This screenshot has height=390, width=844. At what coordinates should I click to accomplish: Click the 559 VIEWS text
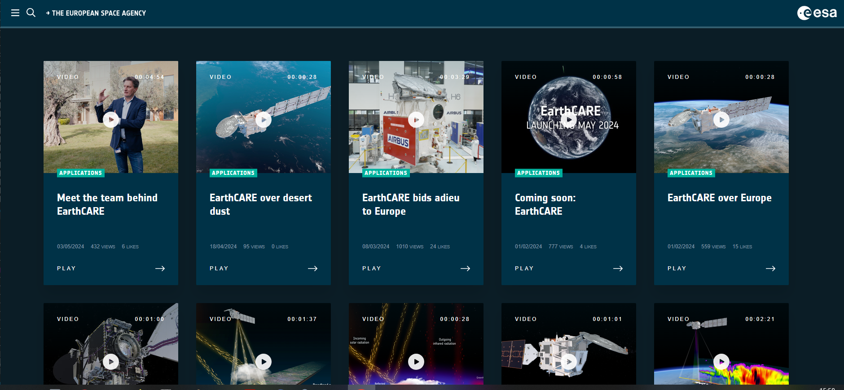click(x=713, y=247)
